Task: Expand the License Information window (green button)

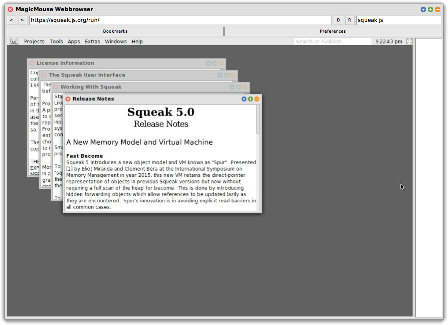Action: 214,63
